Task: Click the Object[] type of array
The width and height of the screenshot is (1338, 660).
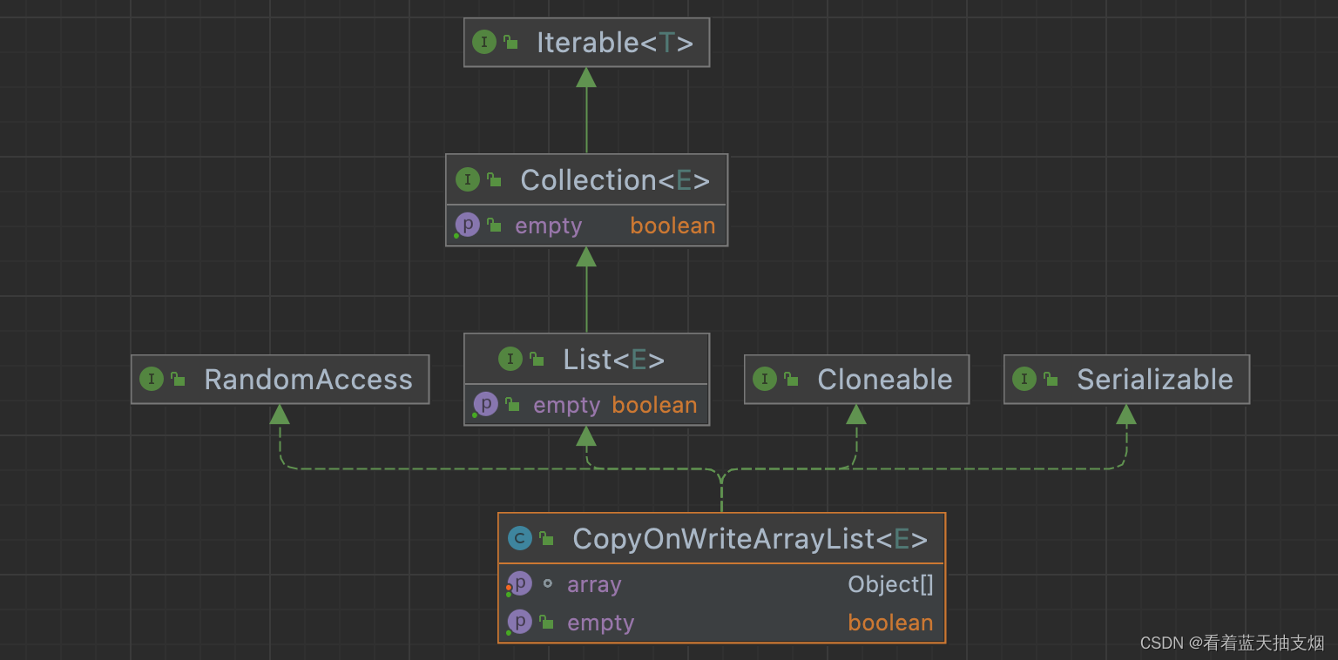Action: click(890, 584)
